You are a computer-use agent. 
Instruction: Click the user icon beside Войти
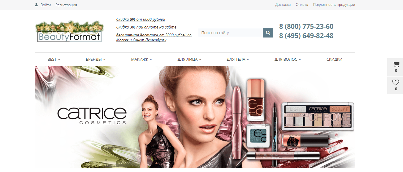coord(36,5)
